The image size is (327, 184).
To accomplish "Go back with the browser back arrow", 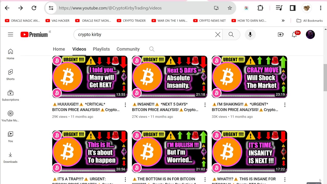I will [x=7, y=8].
